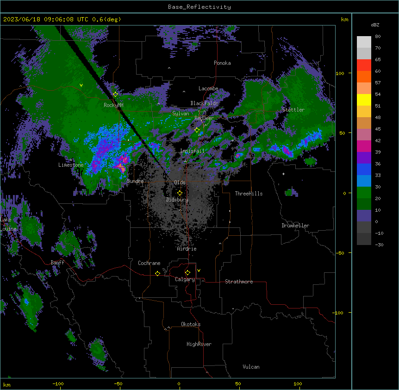The image size is (399, 390).
Task: Click the yellow diamond marker south of RedDeer
Action: tap(197, 130)
